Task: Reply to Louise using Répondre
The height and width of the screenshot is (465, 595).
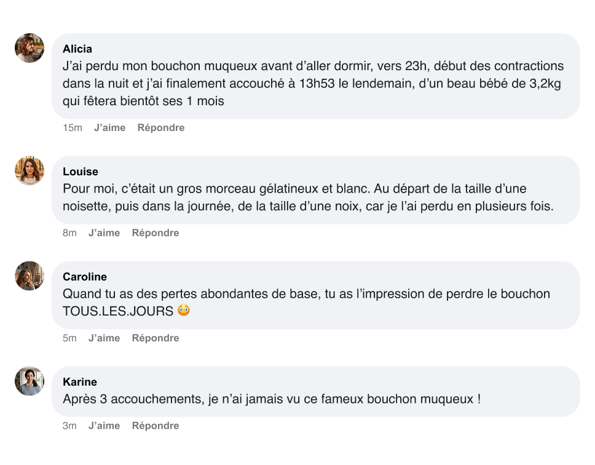Action: pos(155,232)
